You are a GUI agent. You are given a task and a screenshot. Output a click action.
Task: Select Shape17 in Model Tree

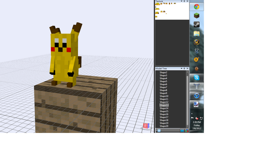click(x=164, y=117)
